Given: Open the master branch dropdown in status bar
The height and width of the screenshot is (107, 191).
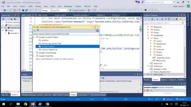Looking at the screenshot, I should coord(181,99).
